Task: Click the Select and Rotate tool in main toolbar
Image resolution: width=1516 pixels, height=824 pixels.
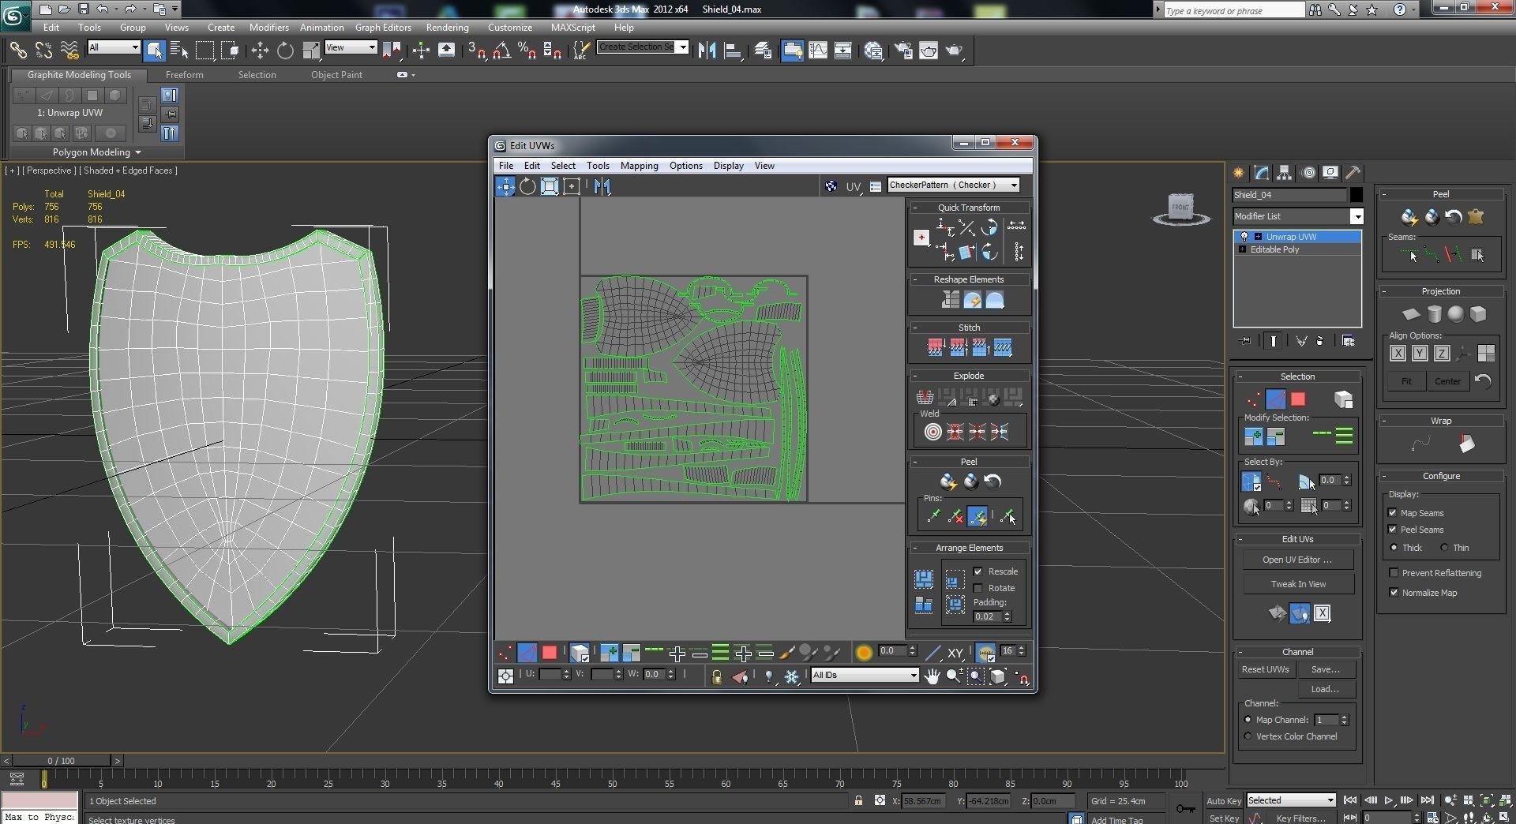Action: point(285,51)
